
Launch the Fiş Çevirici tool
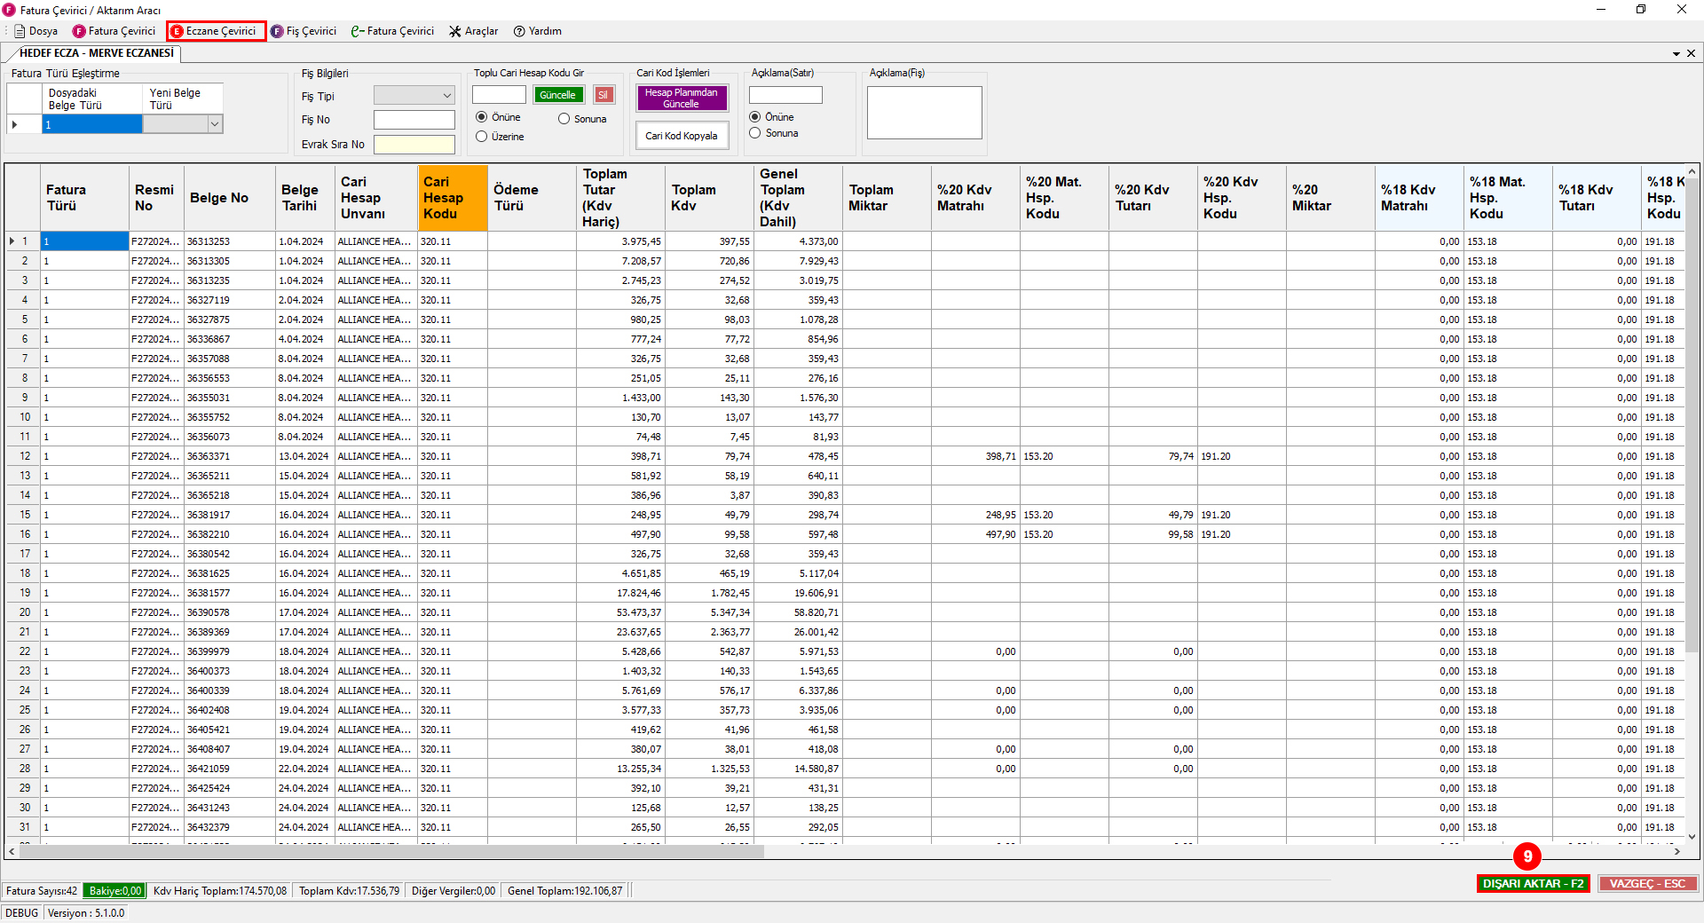pyautogui.click(x=304, y=31)
